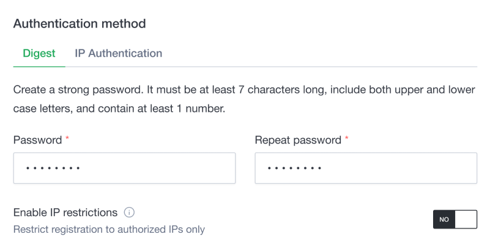Focus the Repeat password input field
The height and width of the screenshot is (248, 490).
pyautogui.click(x=366, y=168)
